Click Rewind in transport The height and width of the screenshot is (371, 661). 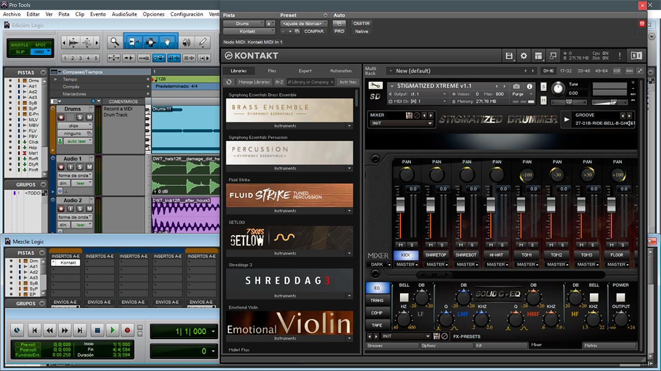click(50, 330)
